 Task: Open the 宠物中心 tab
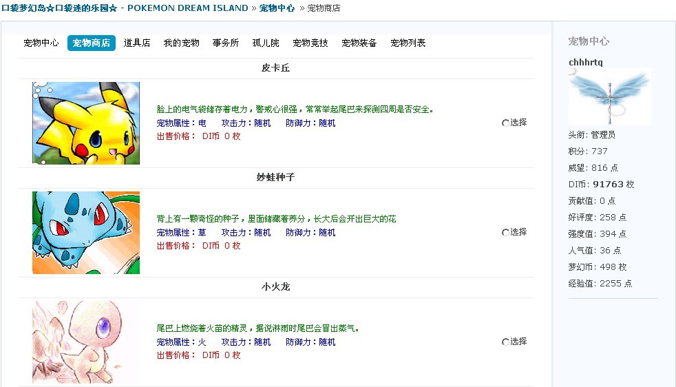pyautogui.click(x=41, y=43)
